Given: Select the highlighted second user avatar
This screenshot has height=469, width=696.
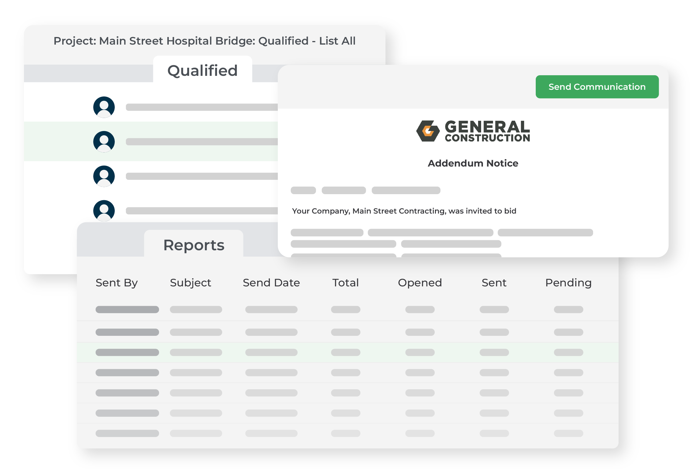Looking at the screenshot, I should coord(104,142).
